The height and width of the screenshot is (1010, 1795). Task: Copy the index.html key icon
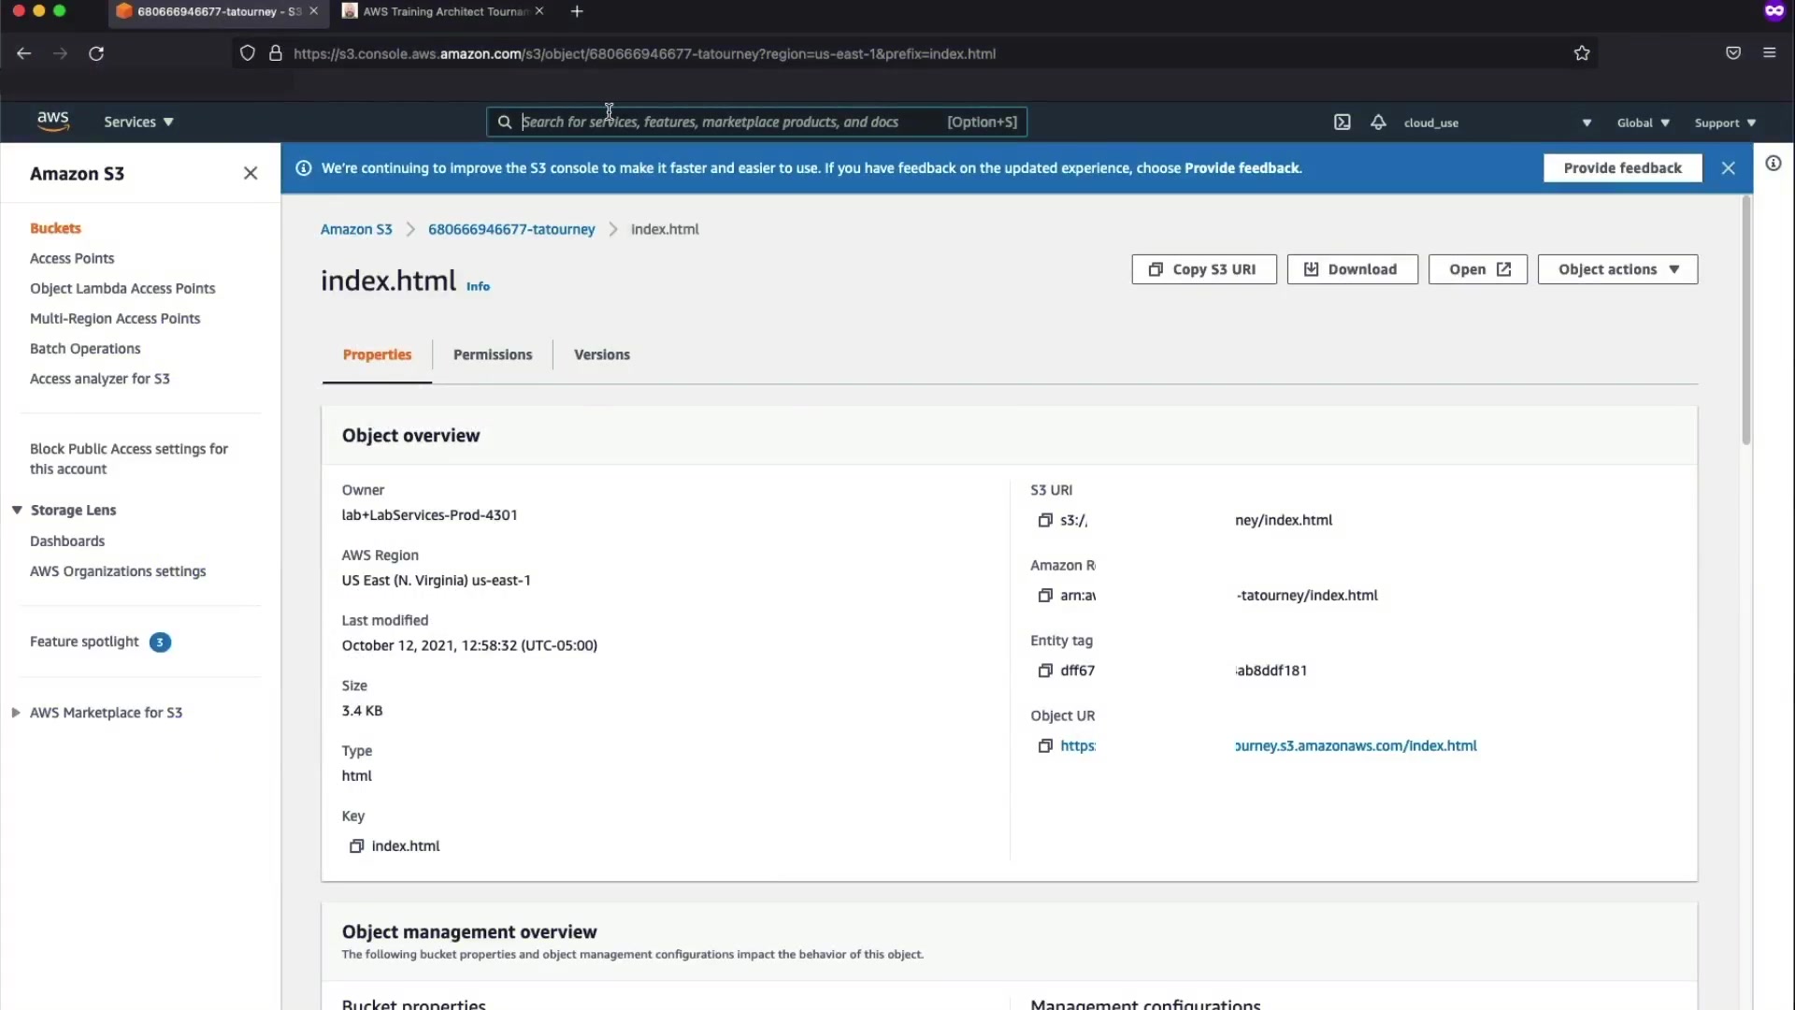[356, 846]
